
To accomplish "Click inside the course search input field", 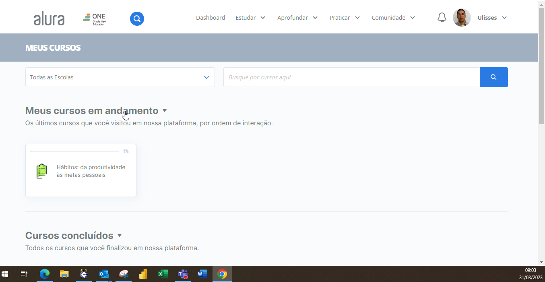I will [351, 77].
